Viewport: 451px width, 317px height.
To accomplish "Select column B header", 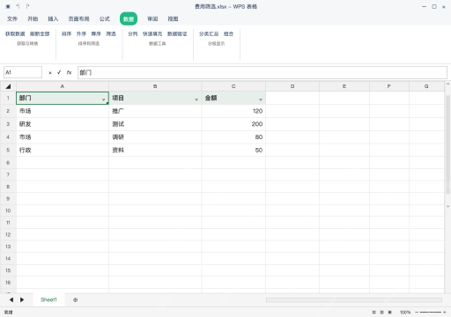I will (155, 86).
